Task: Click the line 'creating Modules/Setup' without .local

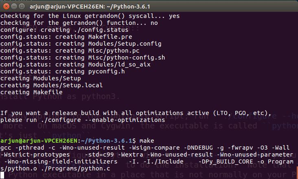Action: tap(40, 78)
